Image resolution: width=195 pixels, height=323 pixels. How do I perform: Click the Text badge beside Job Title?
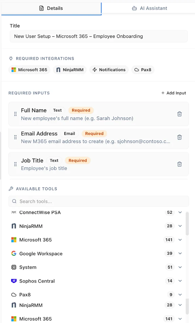pos(54,160)
